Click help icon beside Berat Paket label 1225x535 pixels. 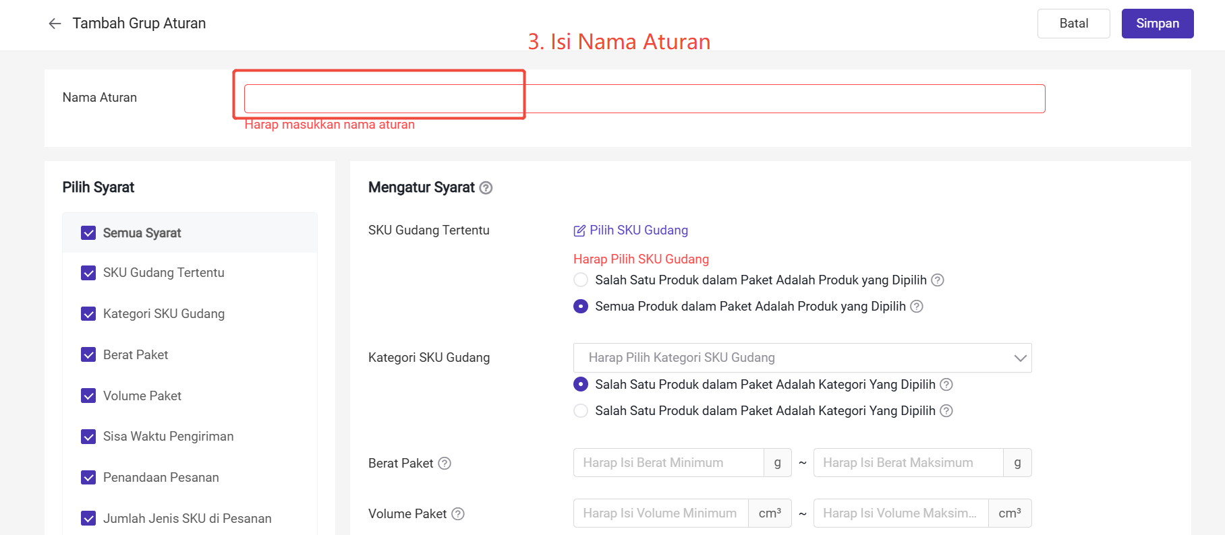pos(445,464)
